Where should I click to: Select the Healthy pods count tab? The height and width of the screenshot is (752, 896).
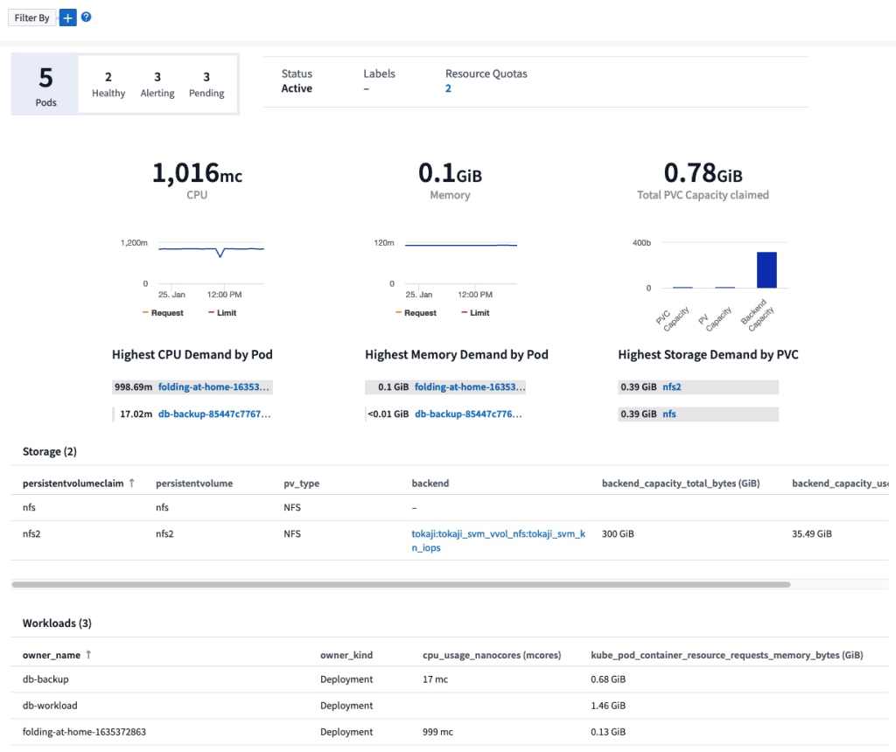[108, 84]
